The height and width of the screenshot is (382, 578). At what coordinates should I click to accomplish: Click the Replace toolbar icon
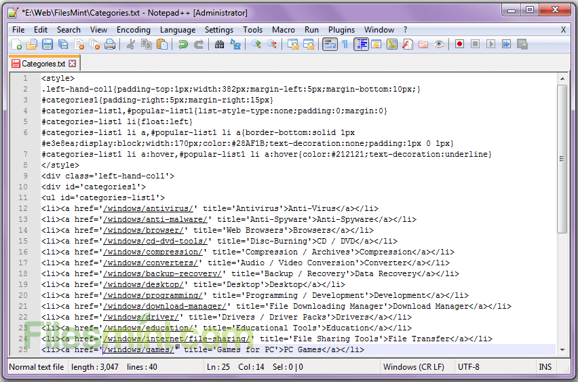[235, 44]
